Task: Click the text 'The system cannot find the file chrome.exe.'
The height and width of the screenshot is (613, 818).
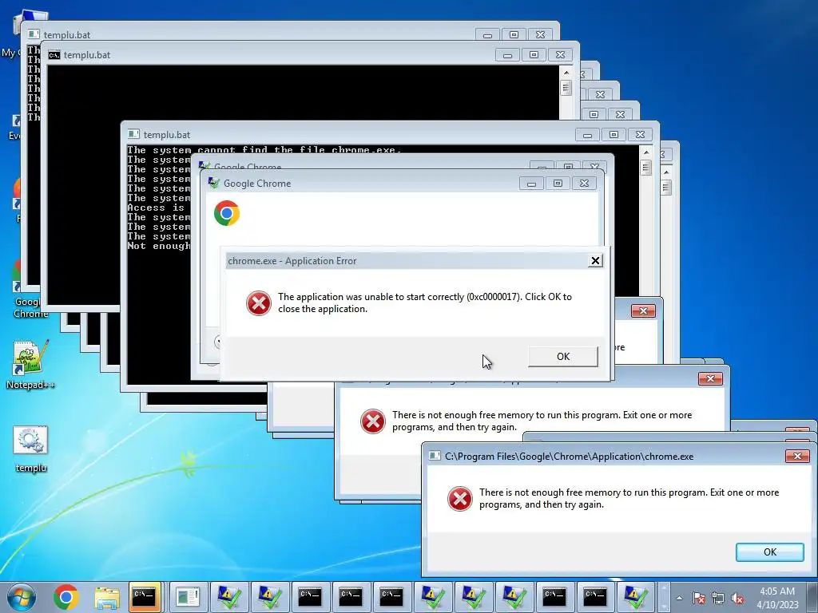Action: (264, 150)
